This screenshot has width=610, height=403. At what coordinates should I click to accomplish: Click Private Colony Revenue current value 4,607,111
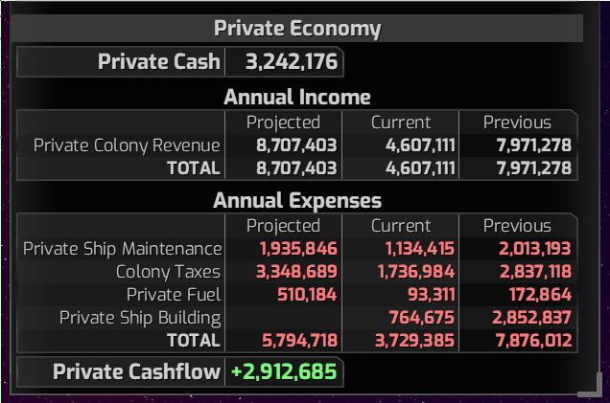(x=420, y=146)
